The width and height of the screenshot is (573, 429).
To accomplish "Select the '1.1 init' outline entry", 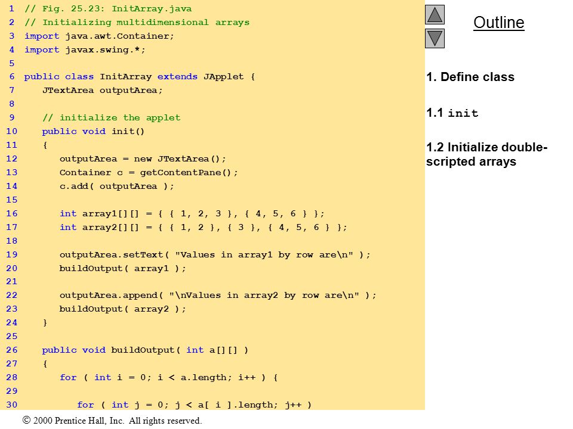I will pos(452,113).
